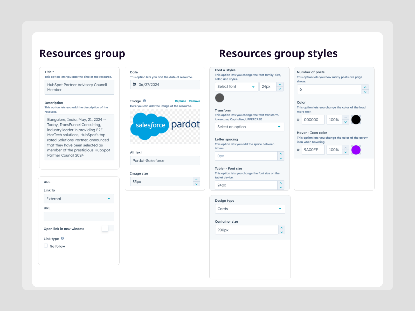The image size is (415, 311).
Task: Increase Letter spacing with up arrow
Action: [281, 154]
